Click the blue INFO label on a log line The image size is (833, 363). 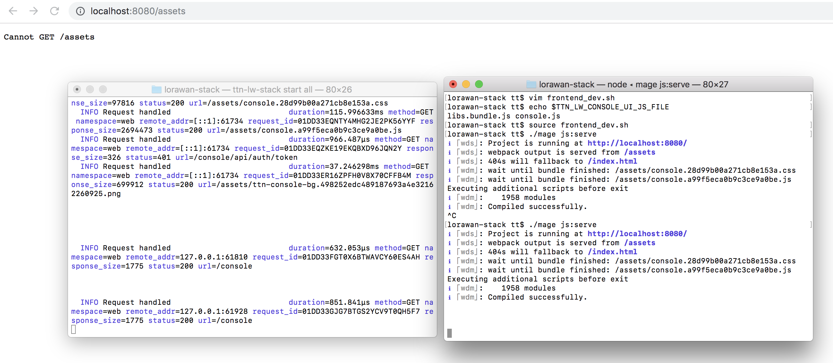(89, 112)
